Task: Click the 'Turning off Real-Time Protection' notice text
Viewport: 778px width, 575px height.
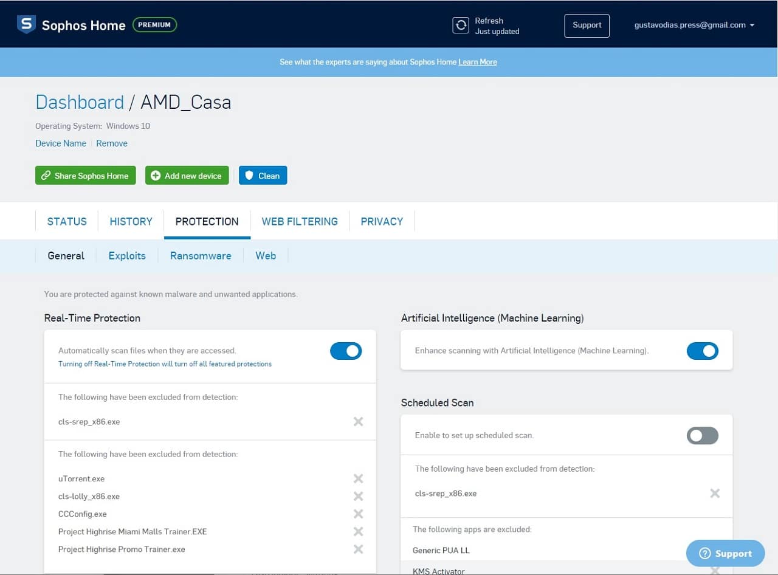Action: (165, 364)
